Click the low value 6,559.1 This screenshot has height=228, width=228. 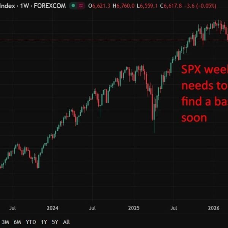[x=149, y=6]
